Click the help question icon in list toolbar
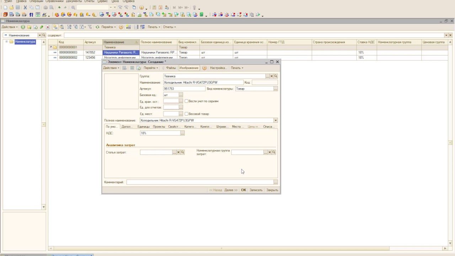The height and width of the screenshot is (256, 455). click(x=121, y=27)
